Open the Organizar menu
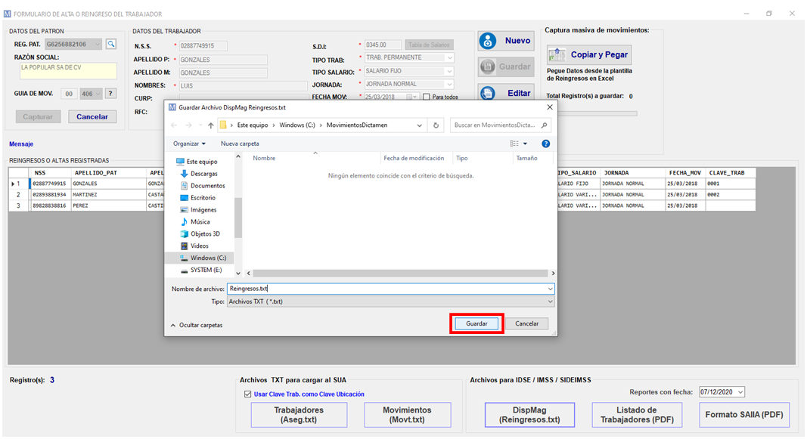The height and width of the screenshot is (439, 807). [x=189, y=144]
